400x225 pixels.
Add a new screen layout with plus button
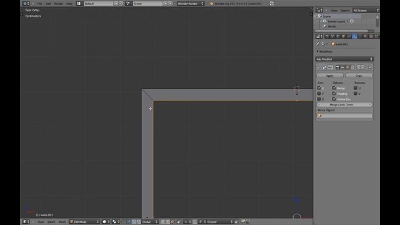click(x=116, y=4)
